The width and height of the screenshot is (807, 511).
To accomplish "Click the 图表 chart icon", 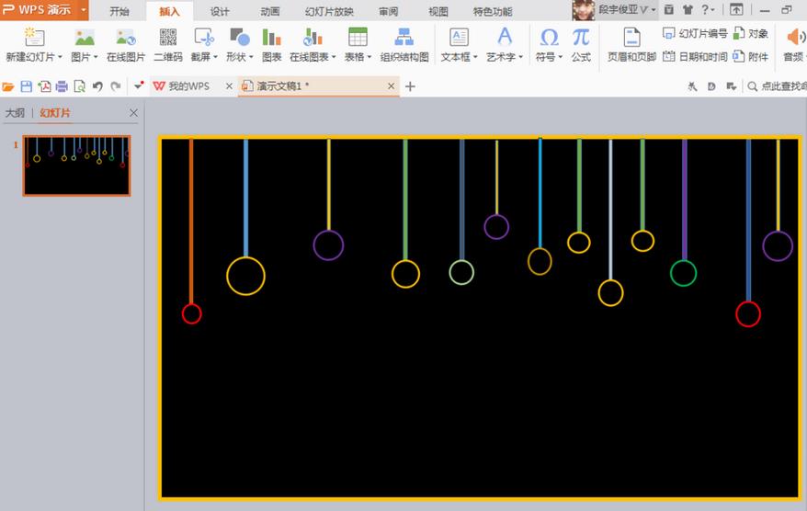I will pyautogui.click(x=271, y=45).
